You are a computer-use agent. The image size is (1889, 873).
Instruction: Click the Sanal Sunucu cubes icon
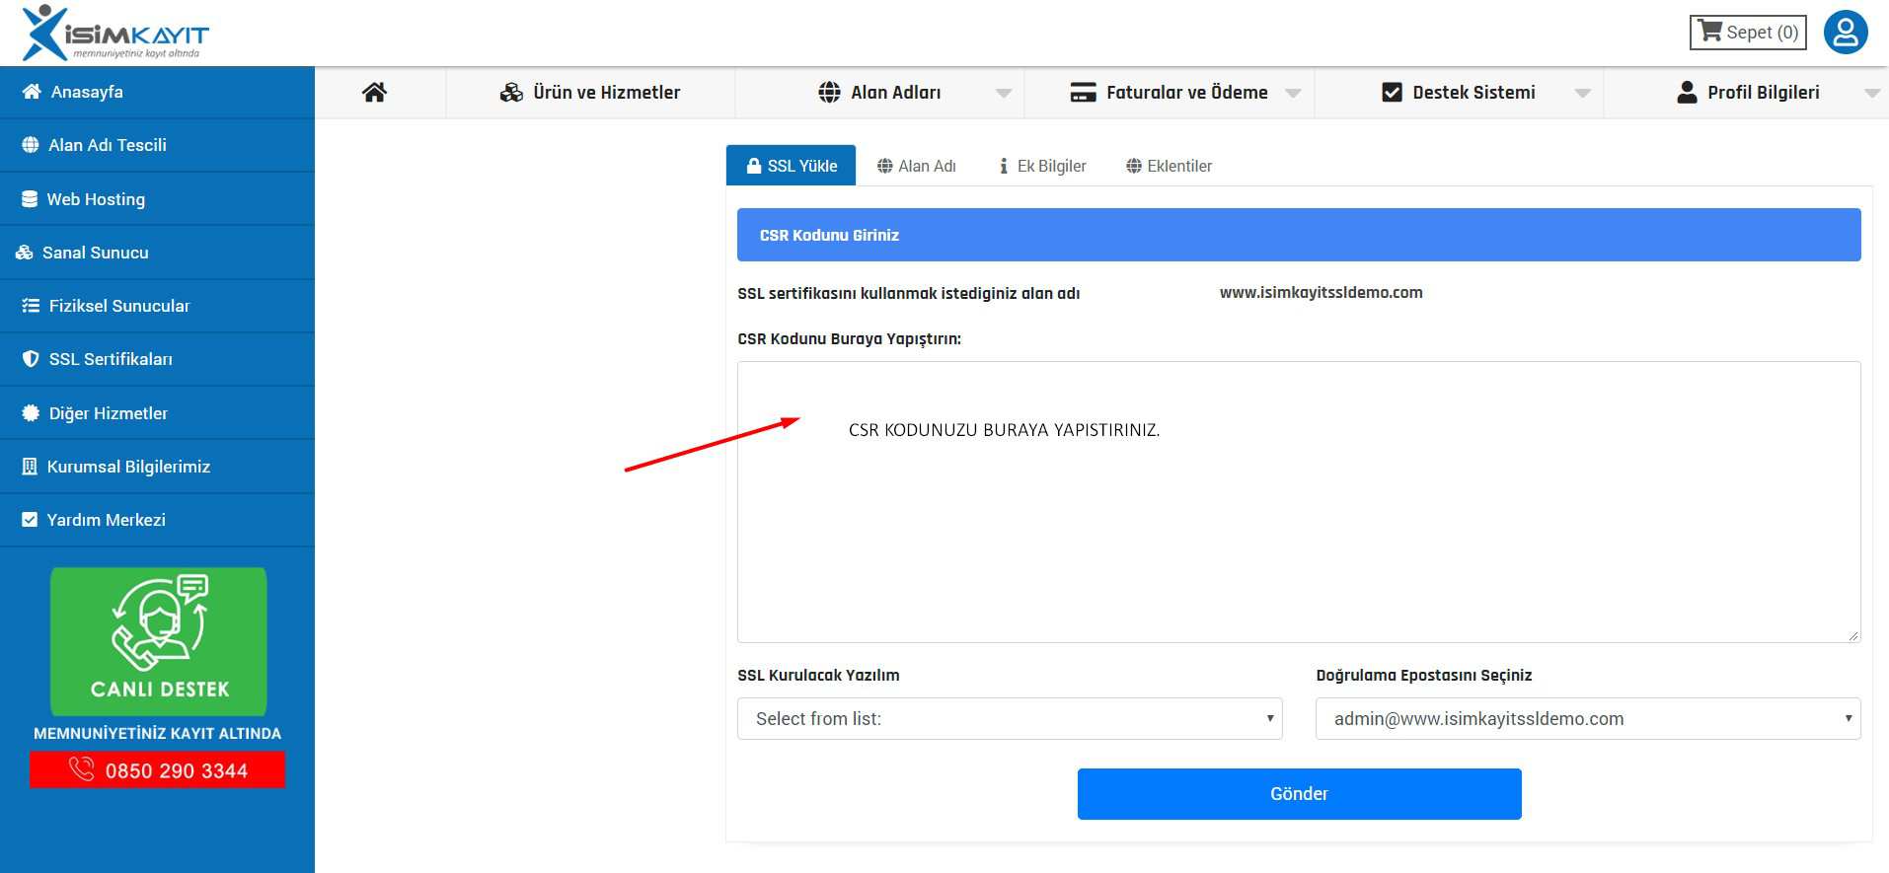point(25,253)
